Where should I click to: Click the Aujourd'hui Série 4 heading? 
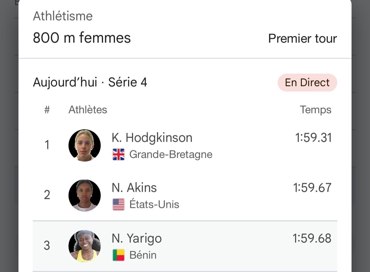90,83
